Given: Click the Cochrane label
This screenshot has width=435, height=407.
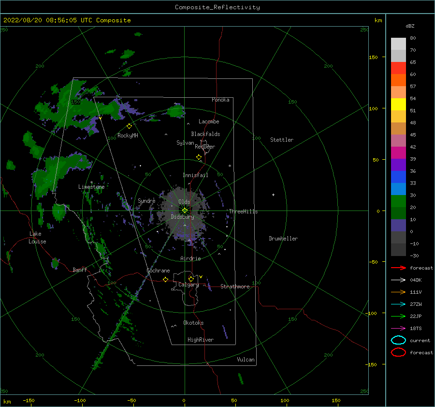Looking at the screenshot, I should pos(158,271).
